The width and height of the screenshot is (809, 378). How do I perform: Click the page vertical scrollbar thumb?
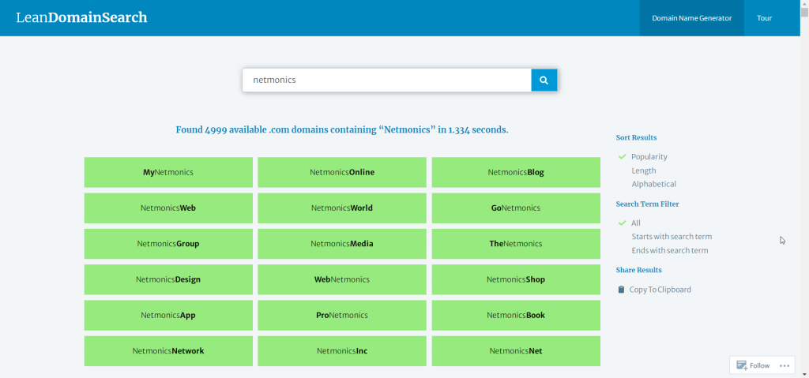(804, 13)
